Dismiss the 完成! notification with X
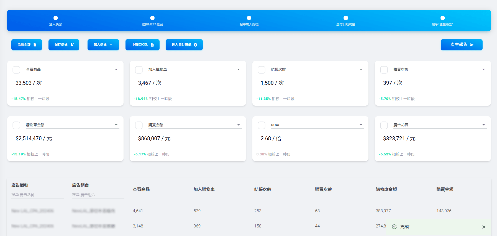497x236 pixels. [x=484, y=227]
